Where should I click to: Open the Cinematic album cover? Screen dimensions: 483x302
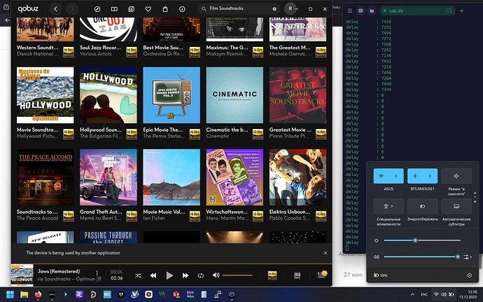[234, 95]
